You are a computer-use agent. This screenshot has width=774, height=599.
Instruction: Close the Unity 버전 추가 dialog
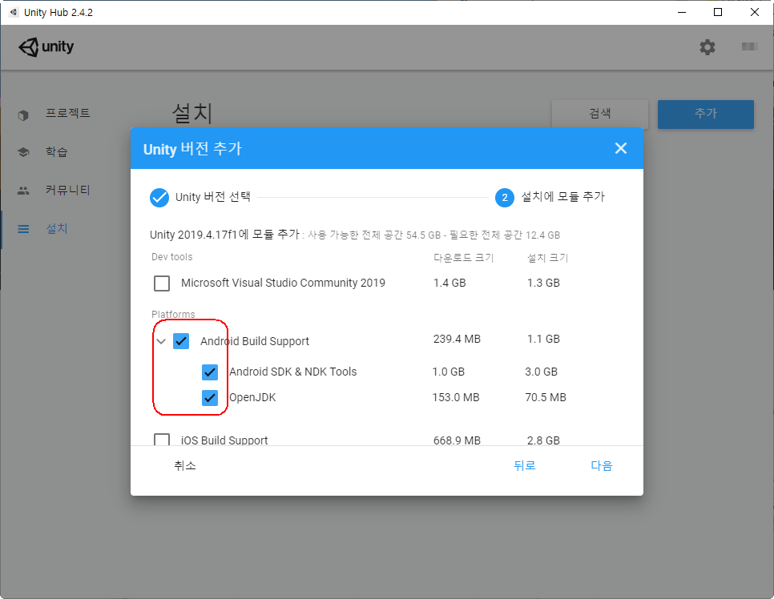[x=620, y=148]
